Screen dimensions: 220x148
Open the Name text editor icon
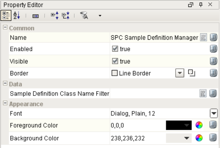(204, 38)
